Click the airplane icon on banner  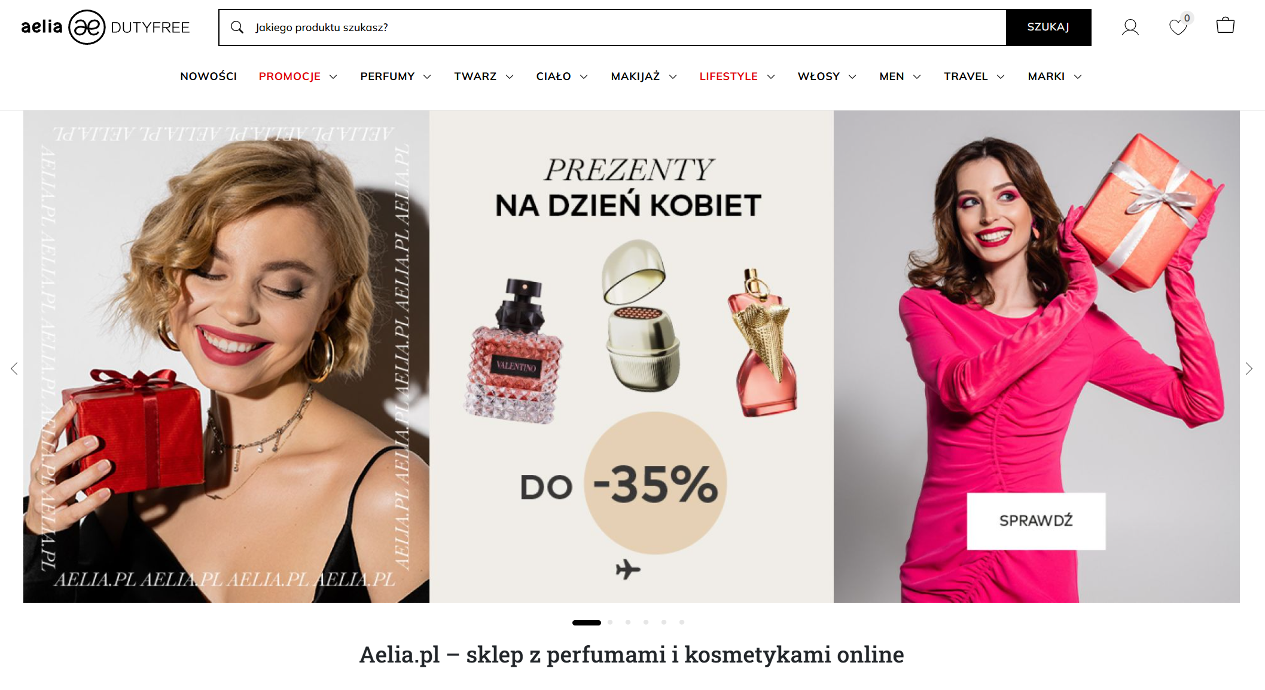628,569
